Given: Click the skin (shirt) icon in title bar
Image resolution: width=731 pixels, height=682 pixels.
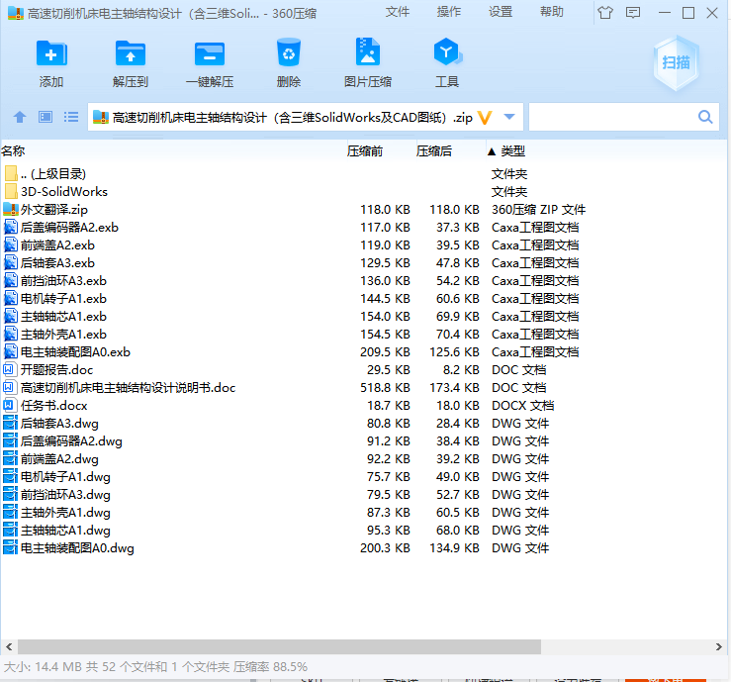Looking at the screenshot, I should (605, 13).
